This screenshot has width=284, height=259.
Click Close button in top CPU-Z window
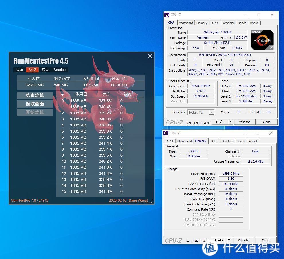267,122
